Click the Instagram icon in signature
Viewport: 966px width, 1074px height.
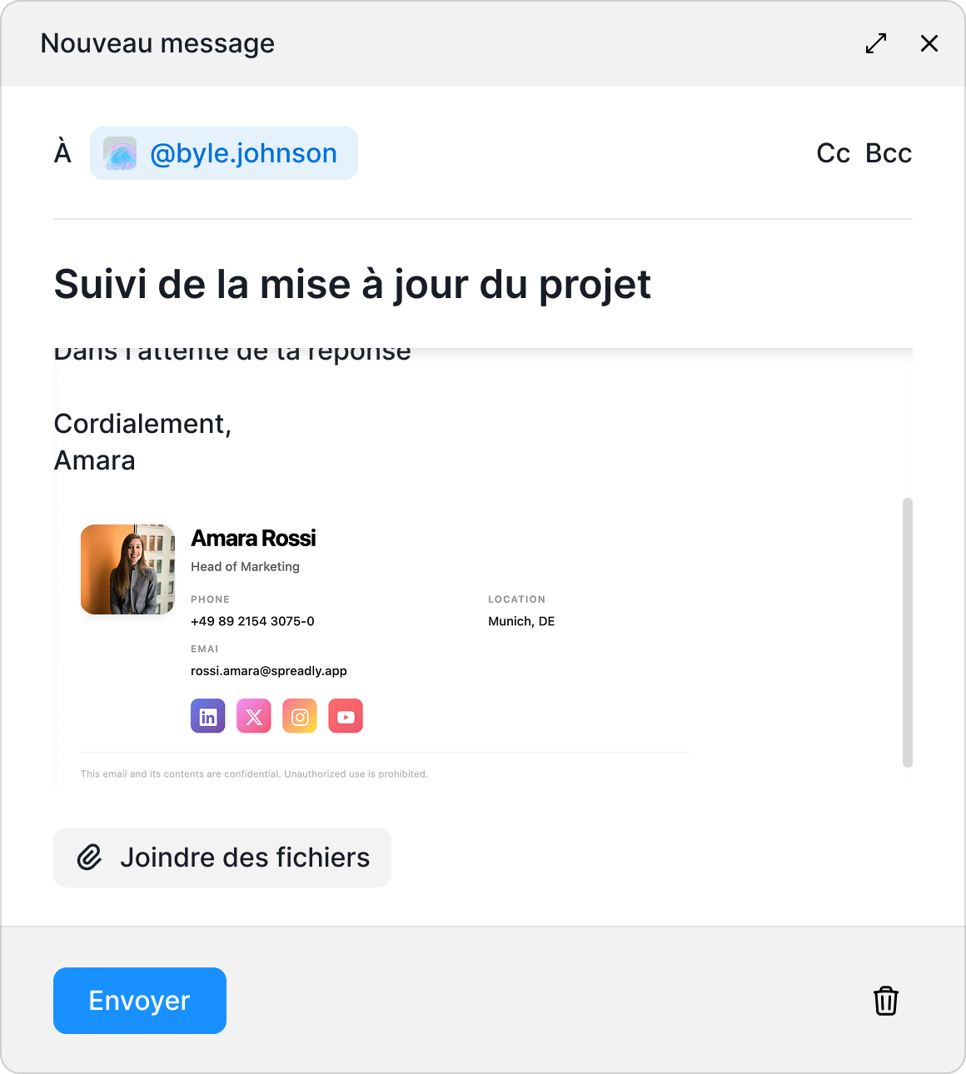(300, 716)
